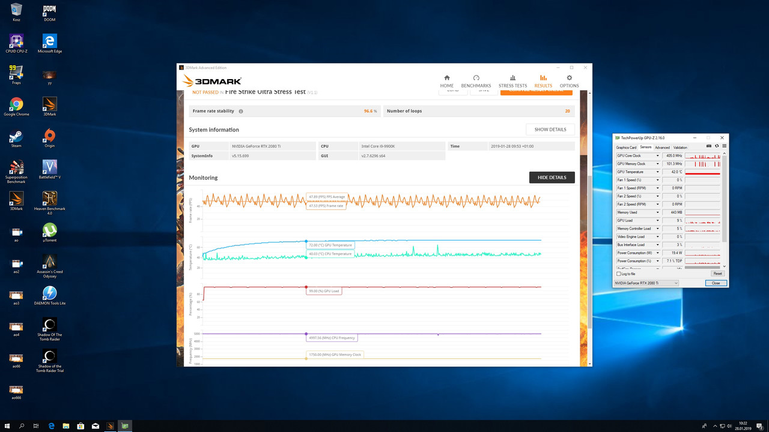Click the GPU Temperature graph in GPU-Z
The width and height of the screenshot is (769, 432).
[703, 172]
